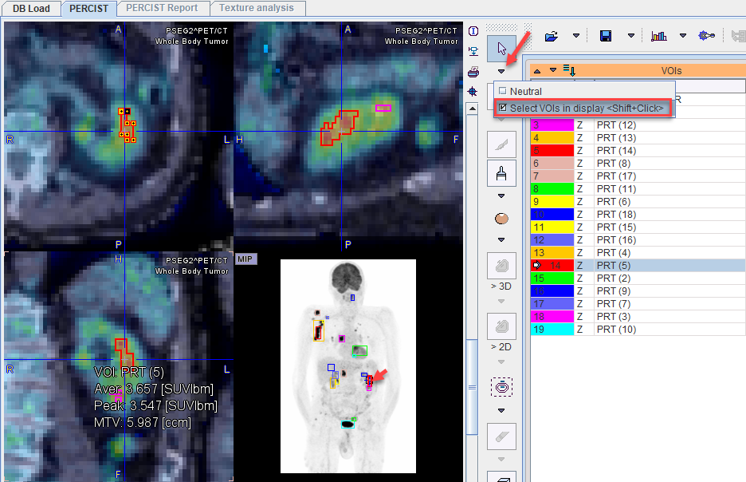Open the Texture analysis tab
Image resolution: width=746 pixels, height=482 pixels.
(257, 8)
